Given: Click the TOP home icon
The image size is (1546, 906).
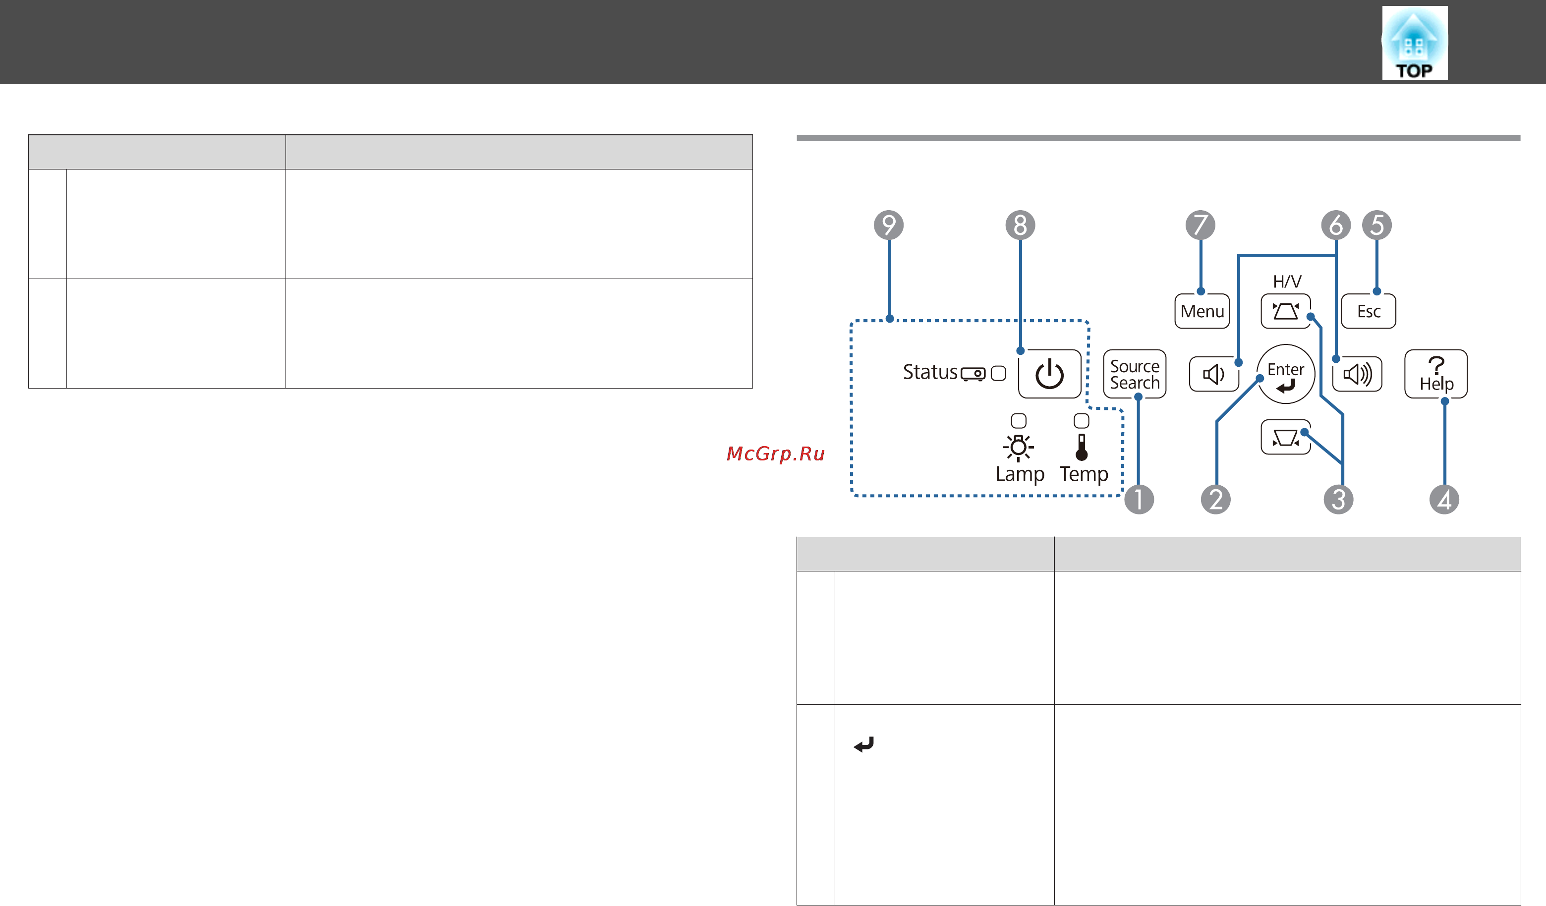Looking at the screenshot, I should (x=1414, y=42).
